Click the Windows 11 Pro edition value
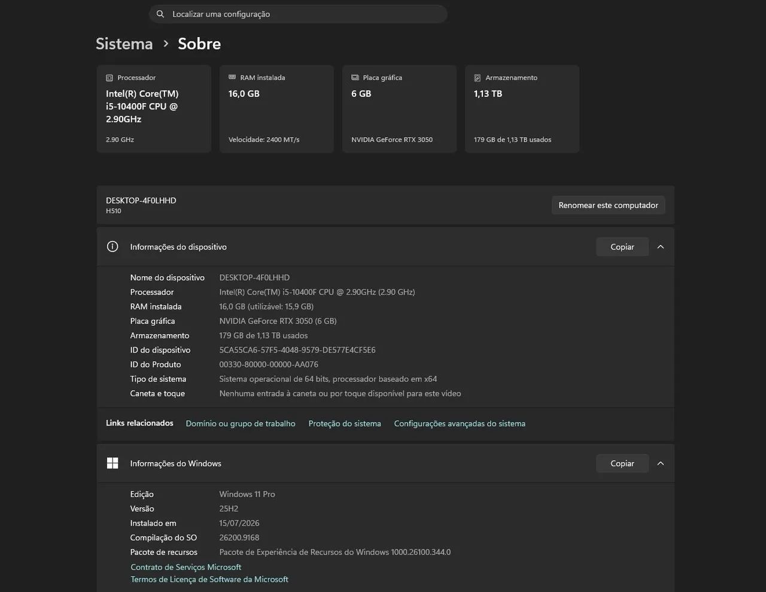The width and height of the screenshot is (766, 592). 247,494
